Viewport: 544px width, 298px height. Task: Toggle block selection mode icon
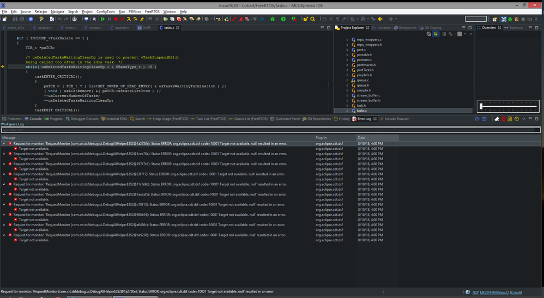coord(331,19)
